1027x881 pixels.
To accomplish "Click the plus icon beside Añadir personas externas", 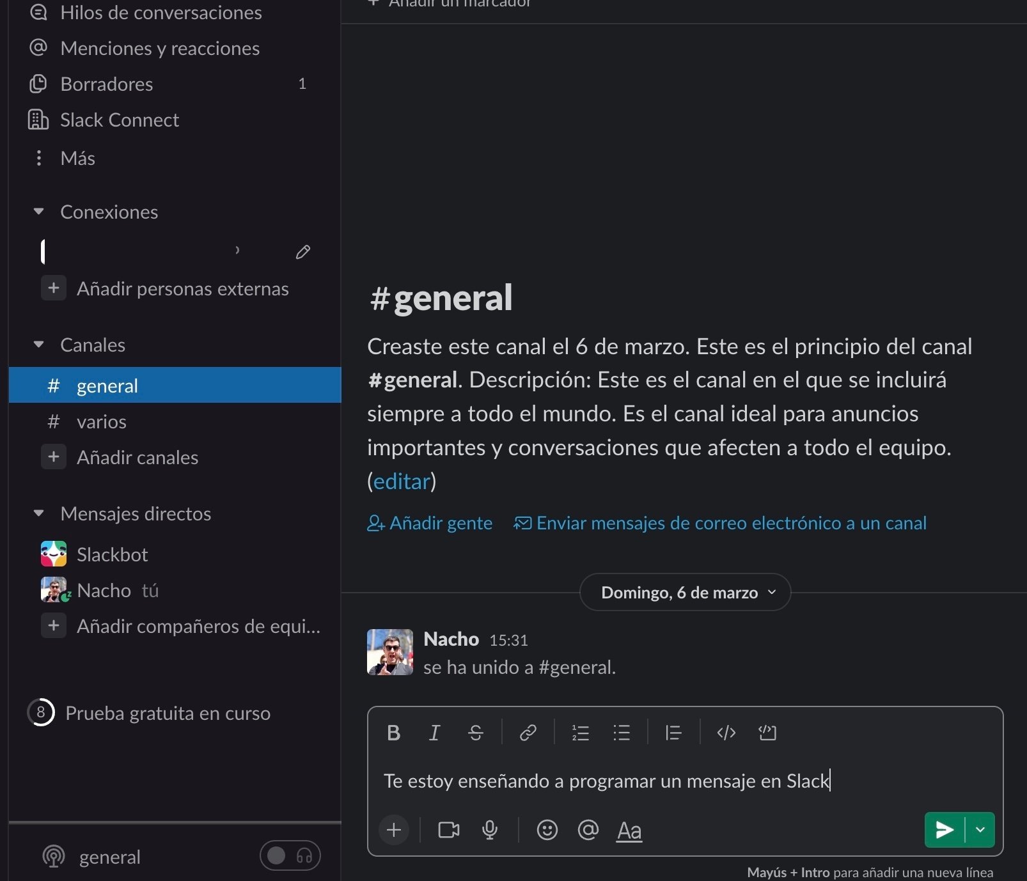I will point(54,288).
